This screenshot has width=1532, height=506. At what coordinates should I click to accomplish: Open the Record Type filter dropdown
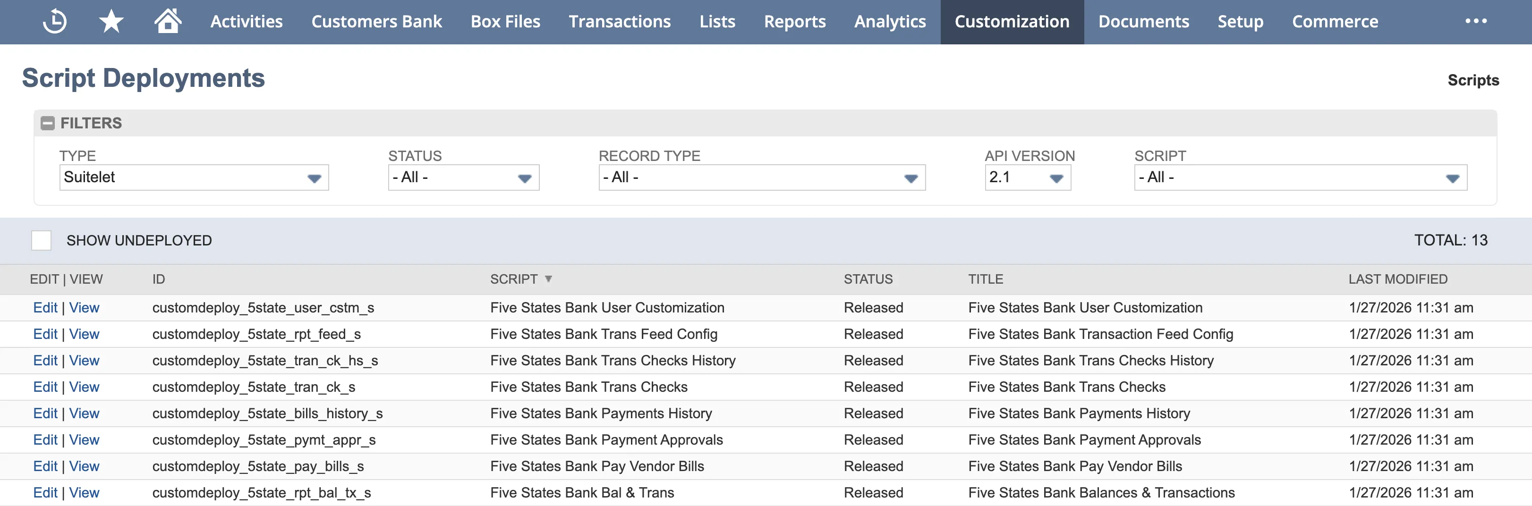[762, 178]
